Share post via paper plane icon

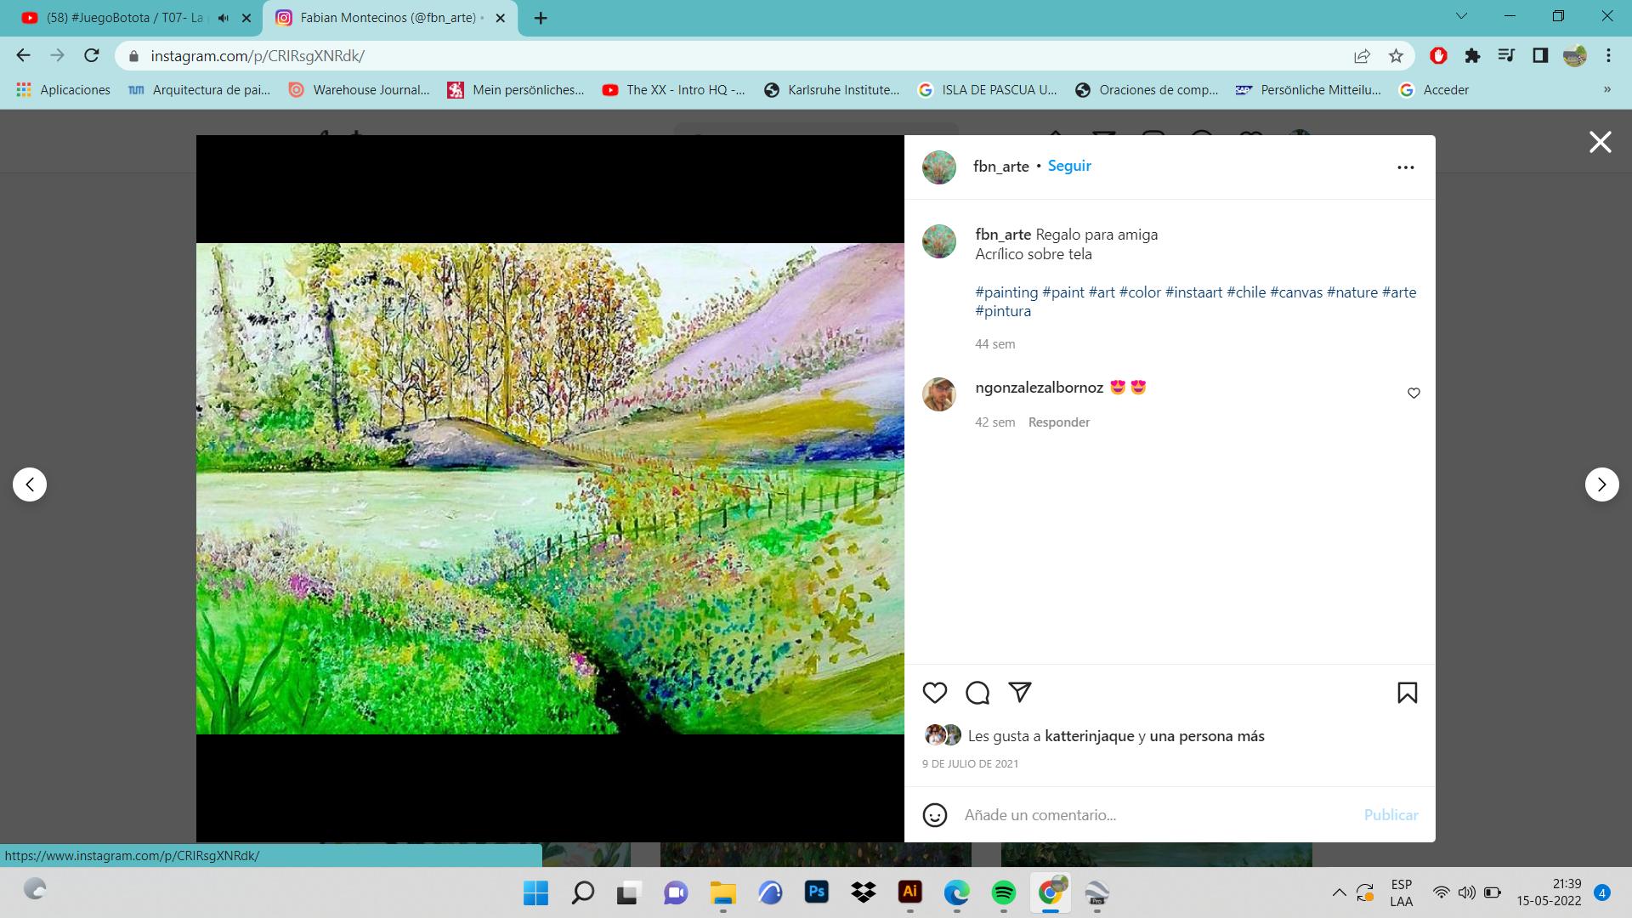point(1020,692)
